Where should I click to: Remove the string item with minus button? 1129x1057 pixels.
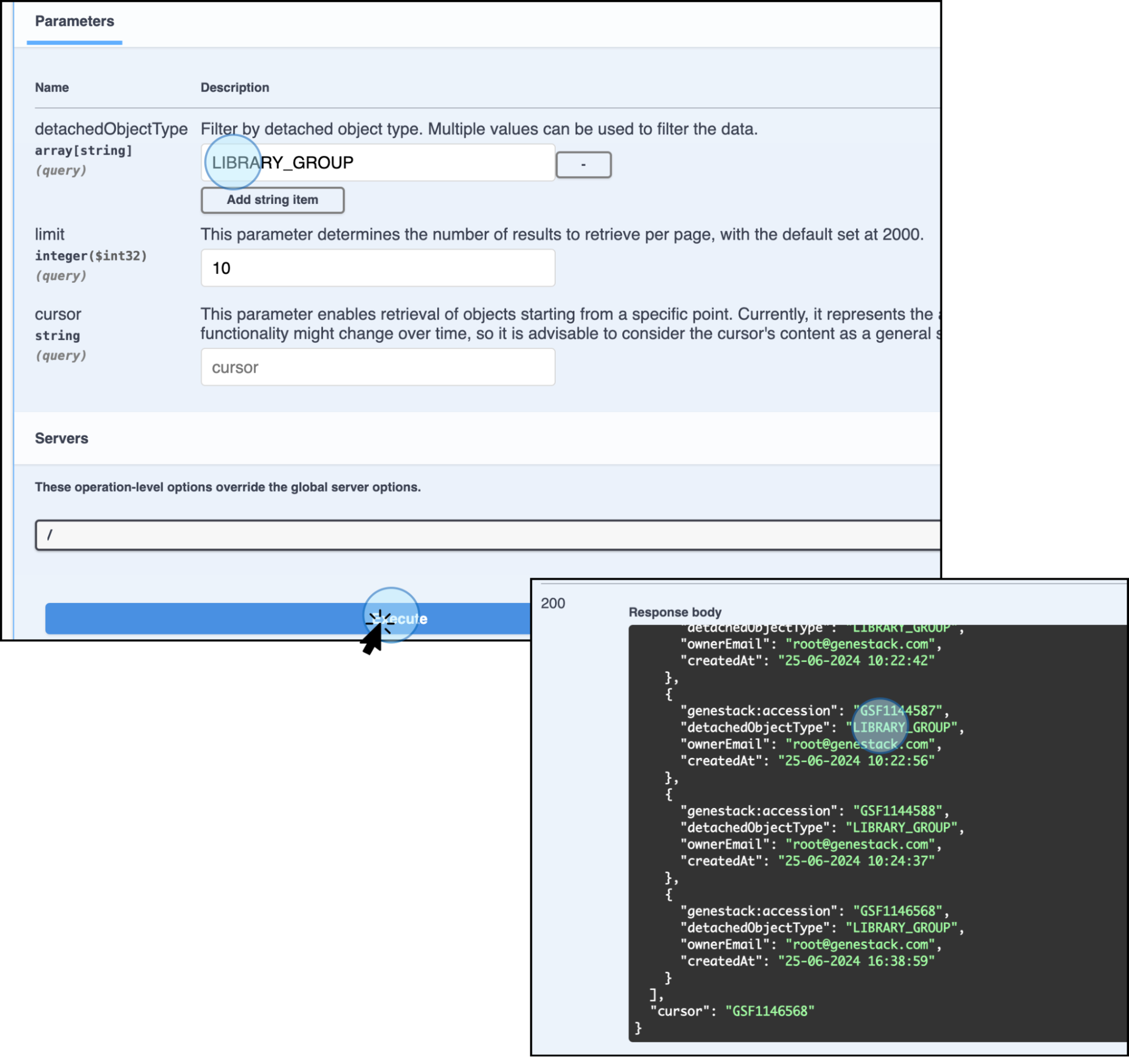[x=583, y=165]
